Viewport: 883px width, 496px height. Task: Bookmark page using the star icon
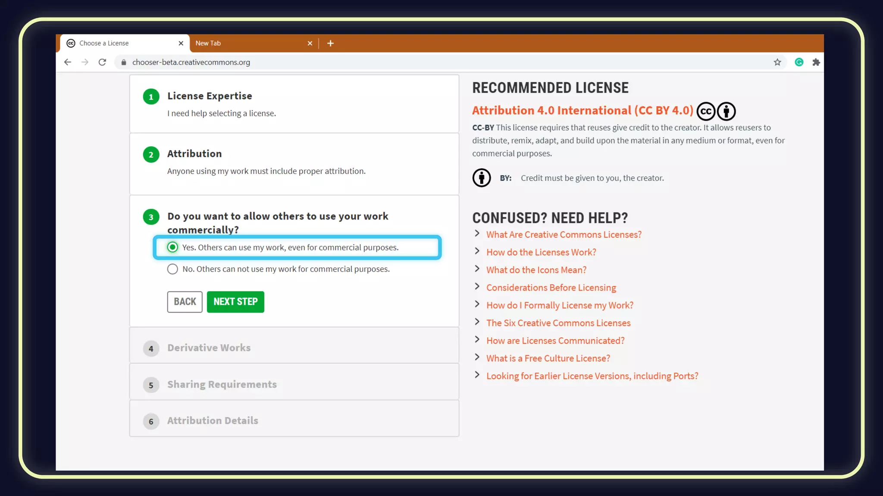coord(777,62)
